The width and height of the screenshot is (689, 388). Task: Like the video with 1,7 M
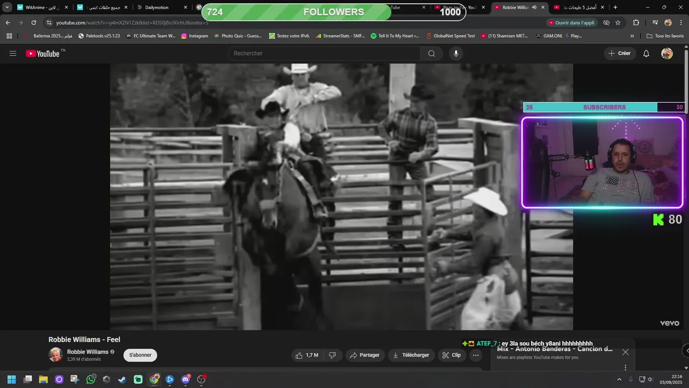(306, 355)
